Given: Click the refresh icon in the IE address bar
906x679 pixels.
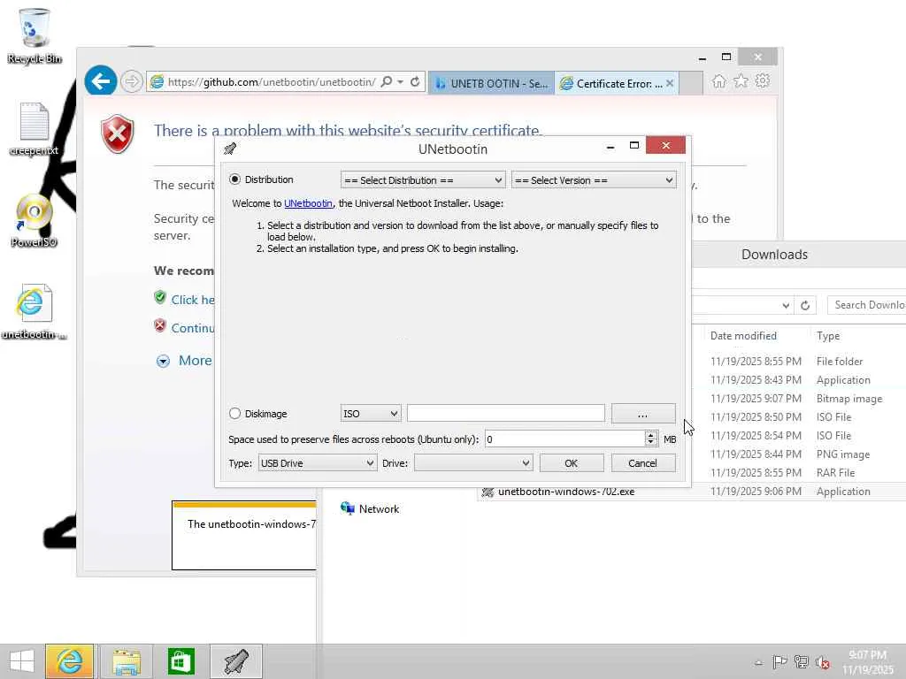Looking at the screenshot, I should click(x=415, y=82).
